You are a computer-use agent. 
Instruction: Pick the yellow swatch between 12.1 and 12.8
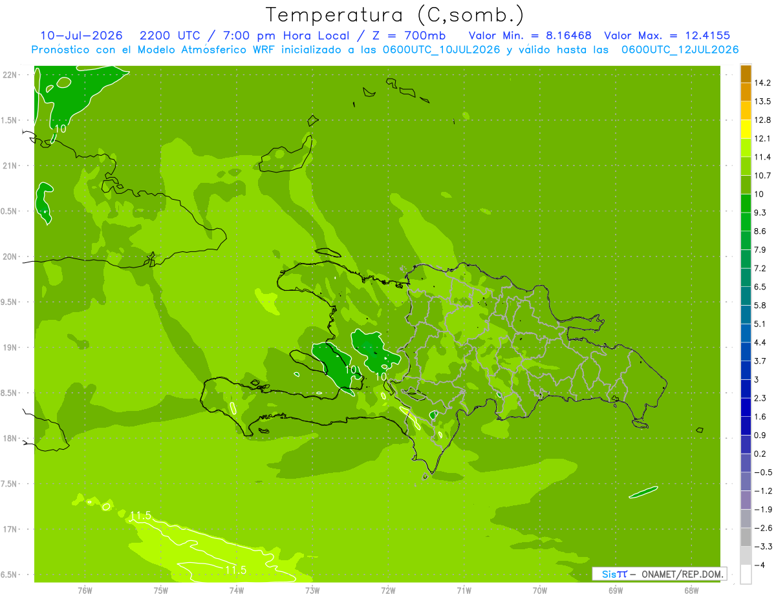746,129
